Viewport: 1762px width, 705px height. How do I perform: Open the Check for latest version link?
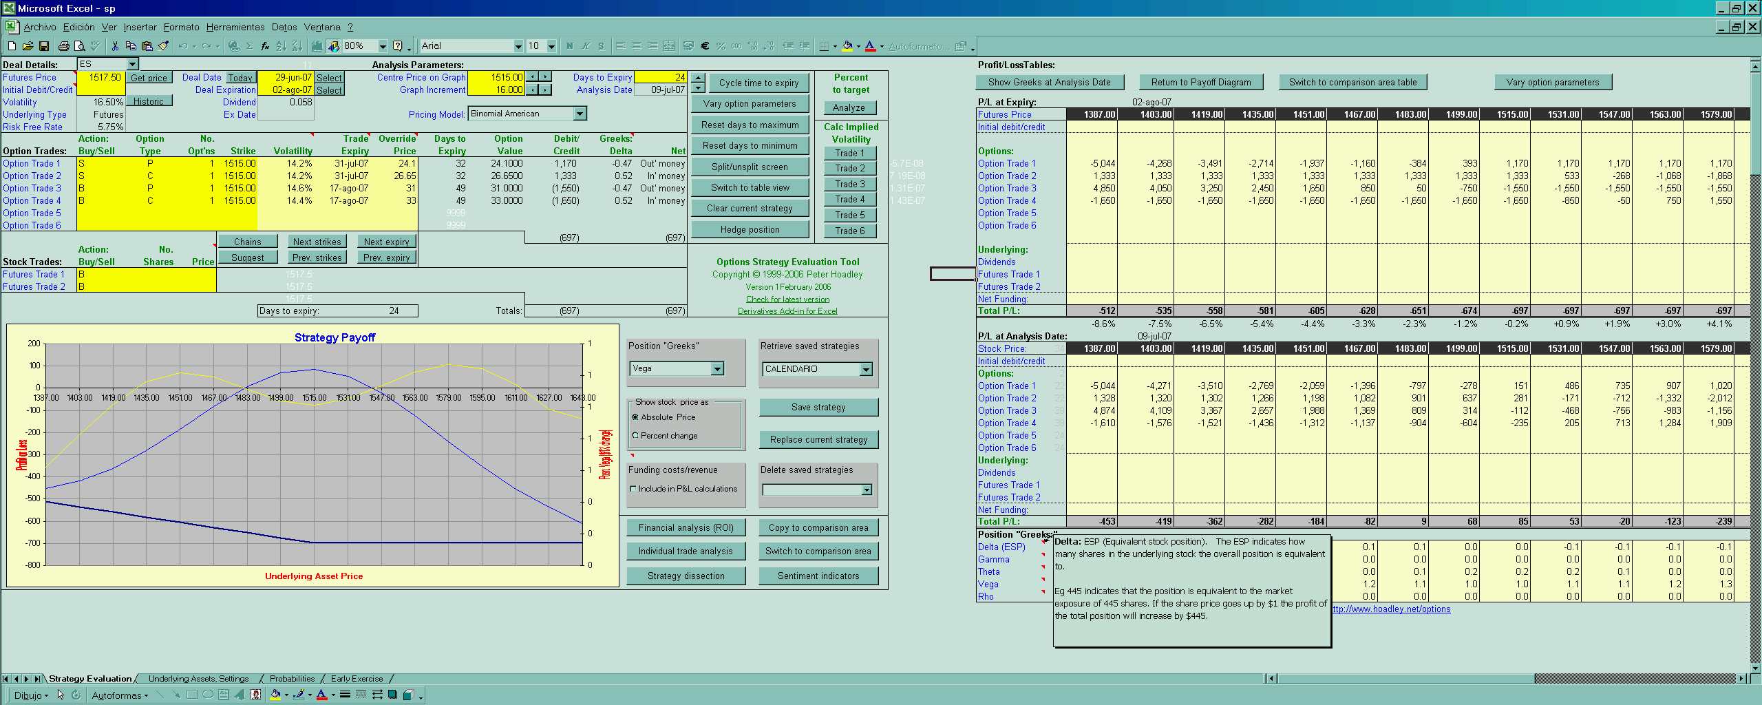(787, 299)
